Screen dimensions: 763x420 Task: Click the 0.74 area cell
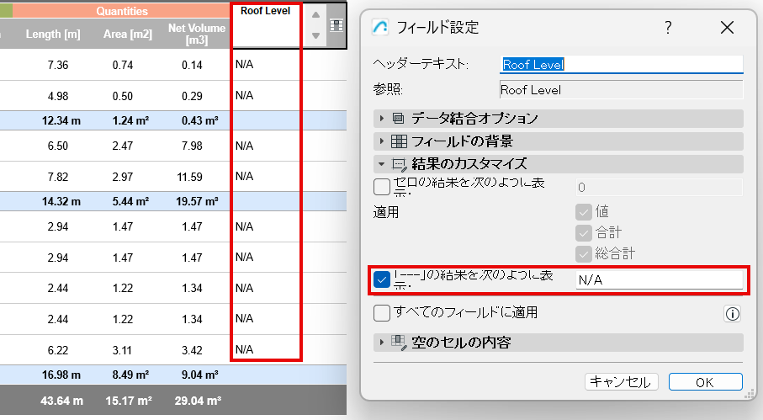(123, 65)
